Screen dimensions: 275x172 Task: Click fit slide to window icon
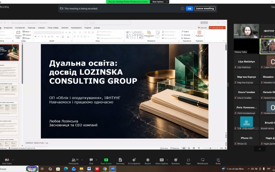(x=225, y=148)
